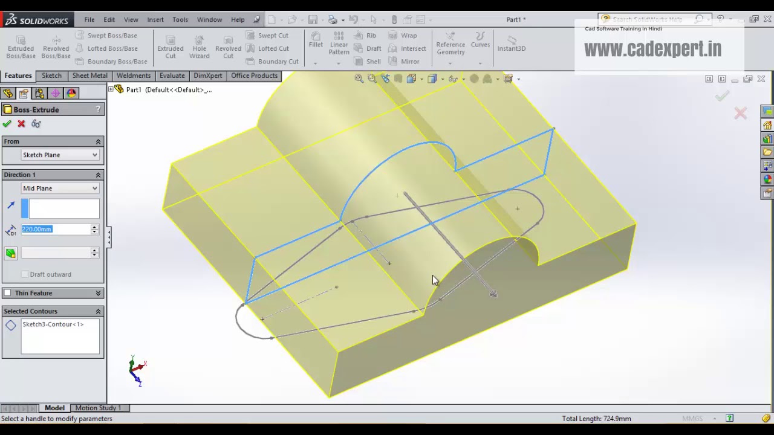Select Sketch3-Contour<1> in contours list
The height and width of the screenshot is (435, 774).
point(53,324)
